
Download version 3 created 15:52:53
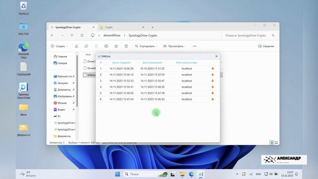click(x=213, y=81)
